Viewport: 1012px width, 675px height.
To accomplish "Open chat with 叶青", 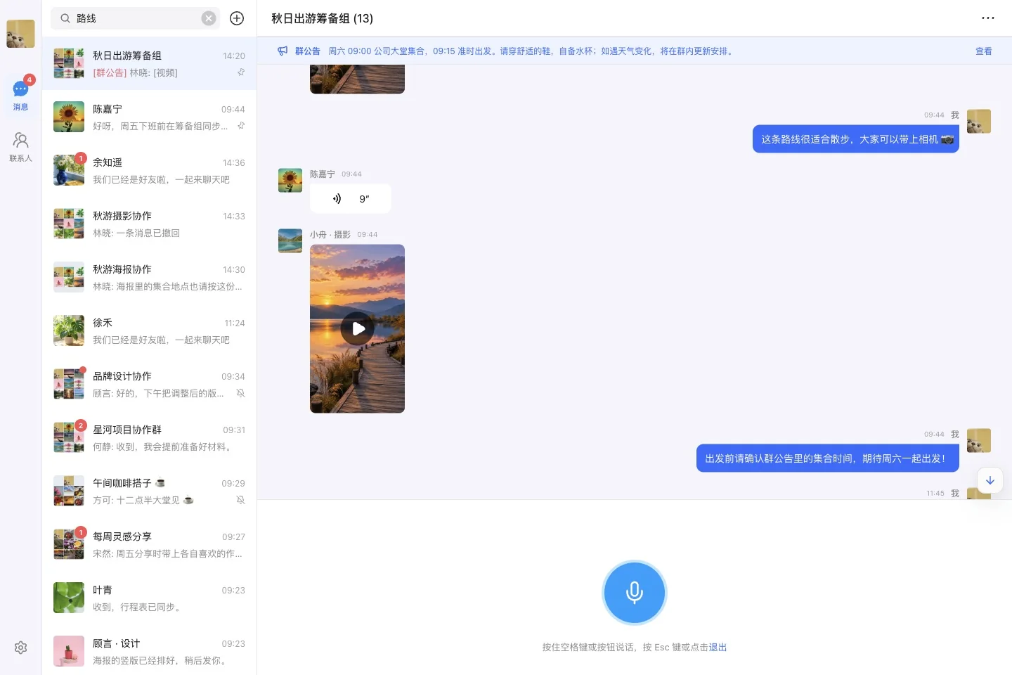I will [x=149, y=598].
